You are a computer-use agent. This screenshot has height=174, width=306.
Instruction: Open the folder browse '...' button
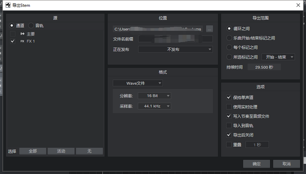pyautogui.click(x=209, y=29)
